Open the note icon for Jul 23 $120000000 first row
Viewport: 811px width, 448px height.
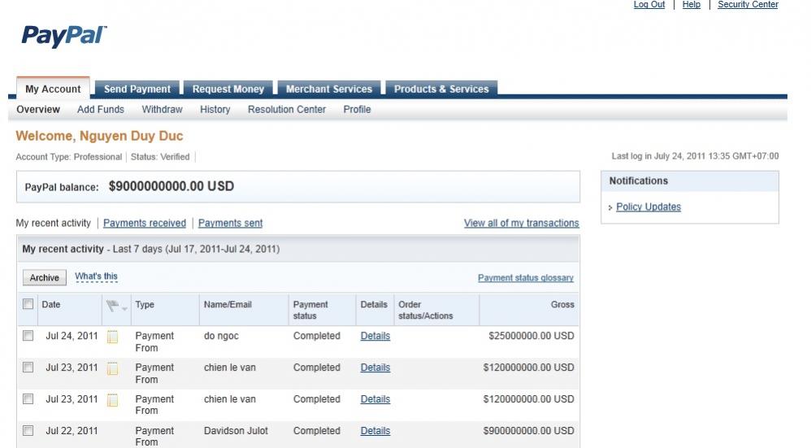(112, 368)
